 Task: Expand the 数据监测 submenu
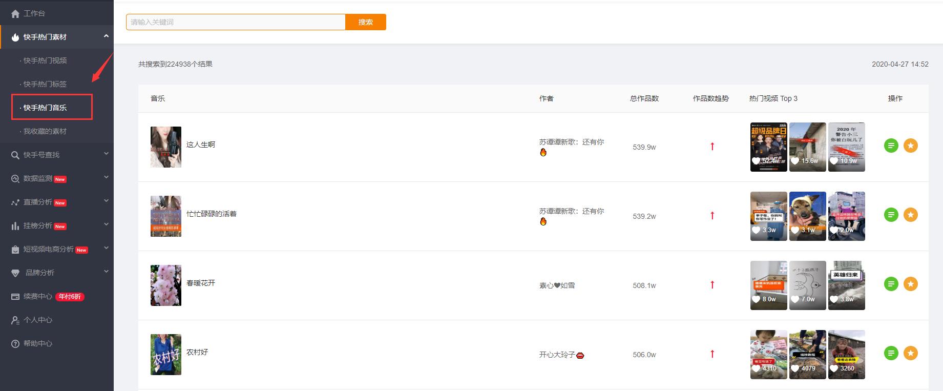click(x=106, y=177)
